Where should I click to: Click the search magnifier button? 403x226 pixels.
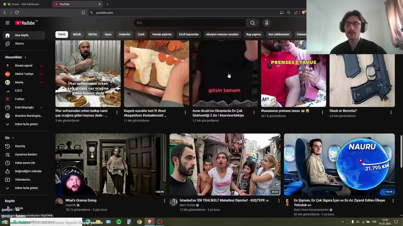click(253, 23)
